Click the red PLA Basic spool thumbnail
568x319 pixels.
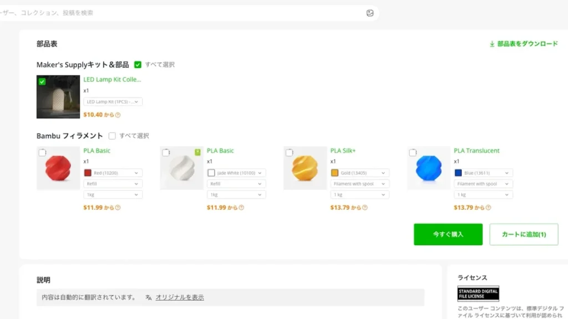click(58, 168)
